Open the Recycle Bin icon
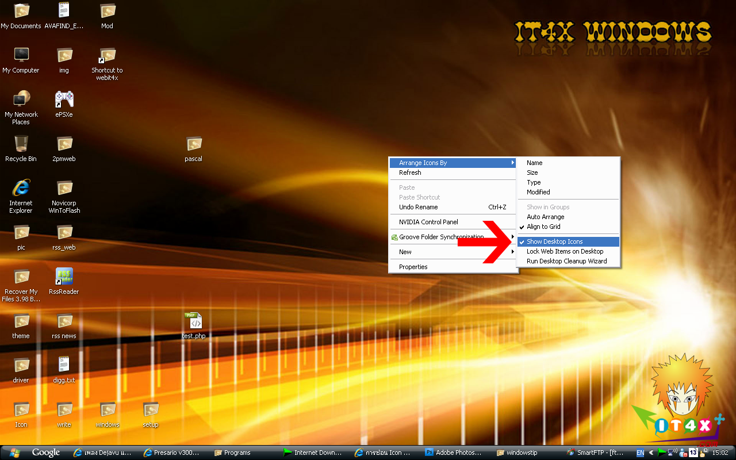 click(x=21, y=144)
